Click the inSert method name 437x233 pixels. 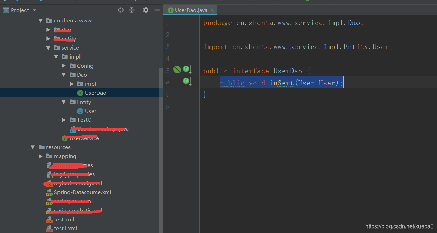point(282,83)
